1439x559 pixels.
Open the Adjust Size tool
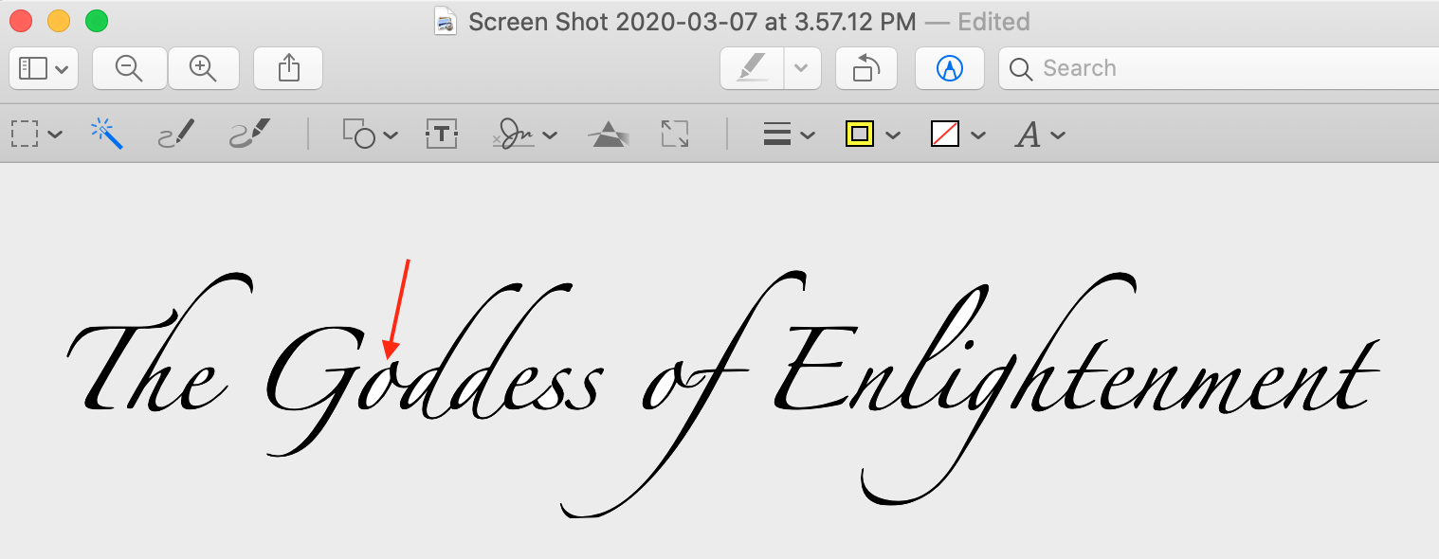pos(674,135)
